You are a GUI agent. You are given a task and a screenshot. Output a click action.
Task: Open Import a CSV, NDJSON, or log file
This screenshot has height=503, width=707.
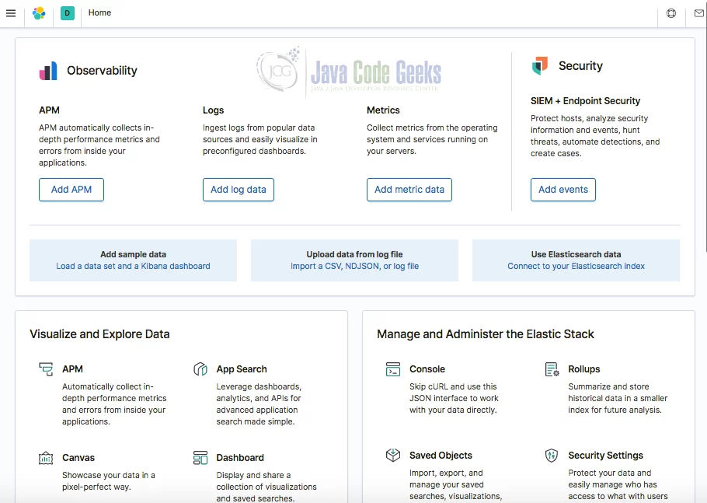point(355,266)
